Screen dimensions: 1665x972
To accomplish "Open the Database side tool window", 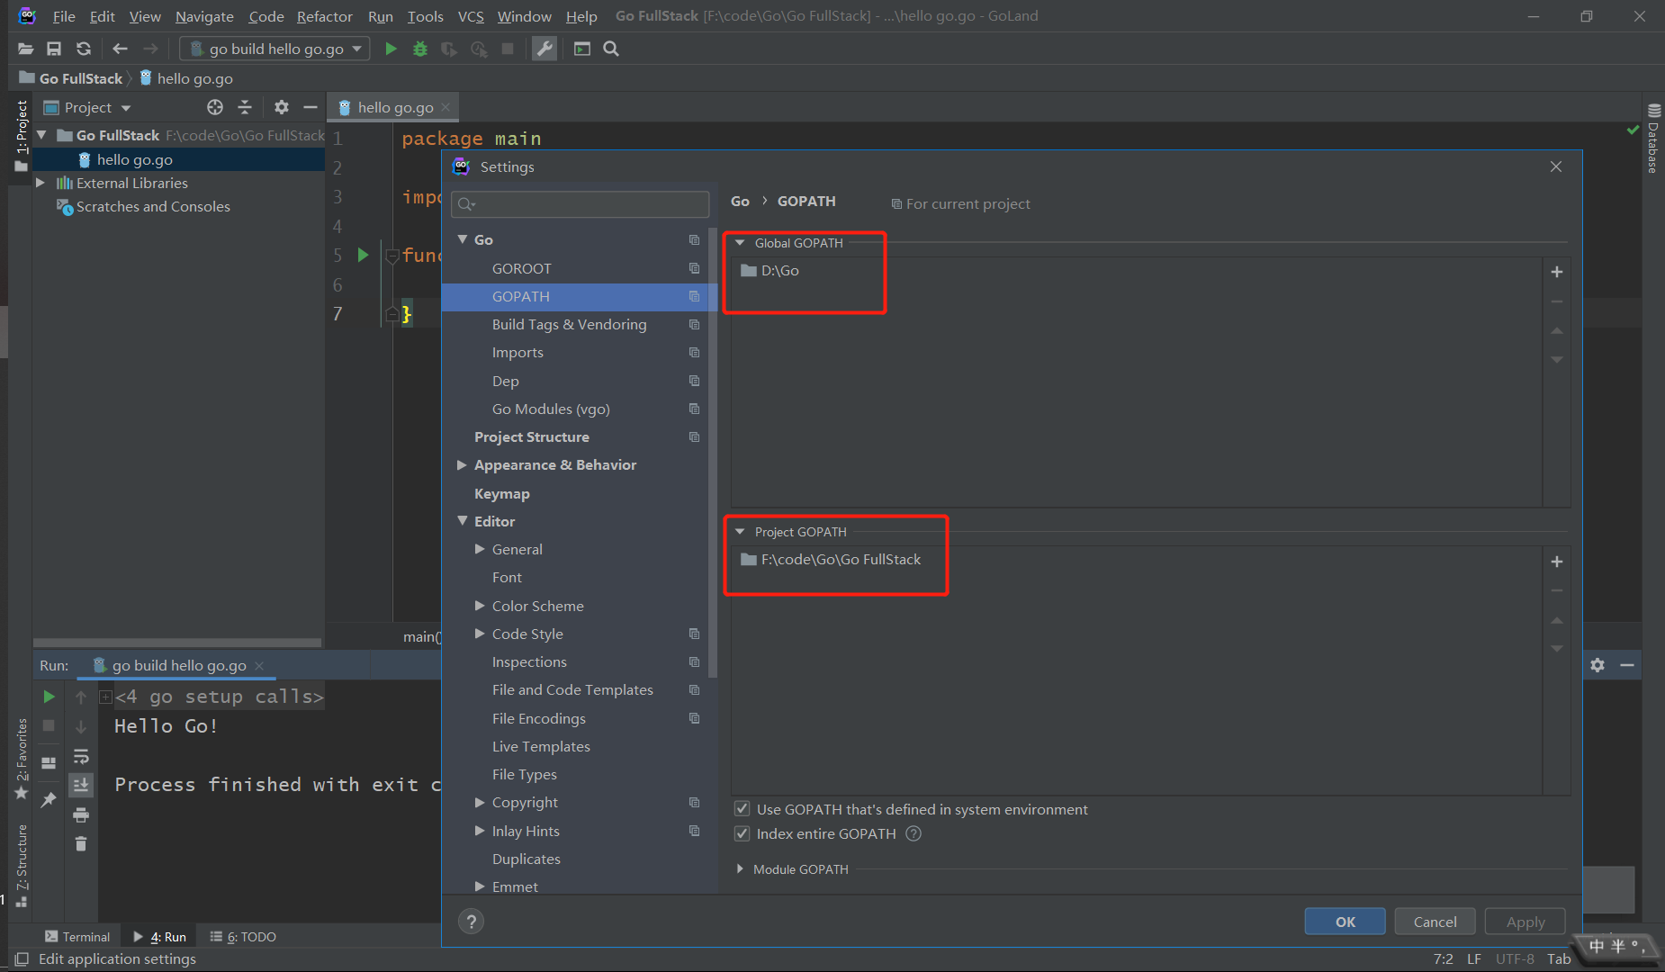I will coord(1653,139).
